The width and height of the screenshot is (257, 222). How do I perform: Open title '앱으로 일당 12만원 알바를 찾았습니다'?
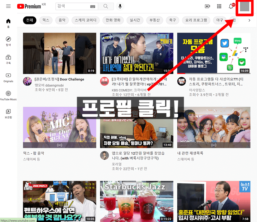pyautogui.click(x=138, y=156)
